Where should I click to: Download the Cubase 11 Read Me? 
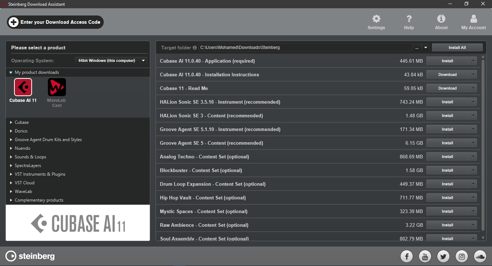pos(448,88)
